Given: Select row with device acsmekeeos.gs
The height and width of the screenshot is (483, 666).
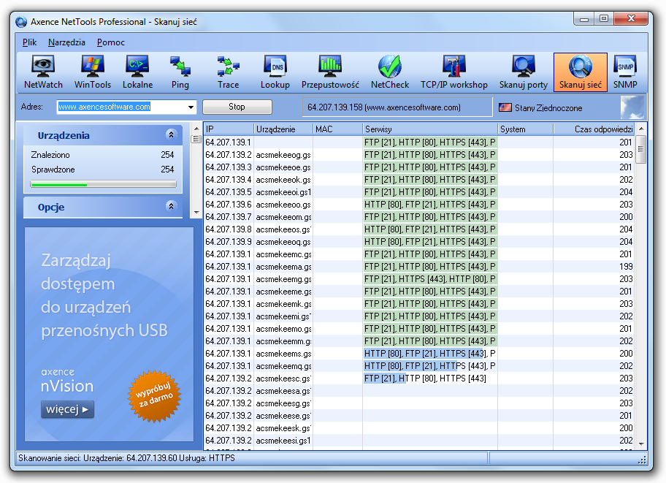Looking at the screenshot, I should click(420, 229).
